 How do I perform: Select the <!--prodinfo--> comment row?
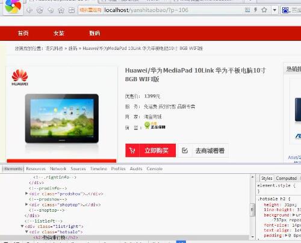tap(48, 188)
